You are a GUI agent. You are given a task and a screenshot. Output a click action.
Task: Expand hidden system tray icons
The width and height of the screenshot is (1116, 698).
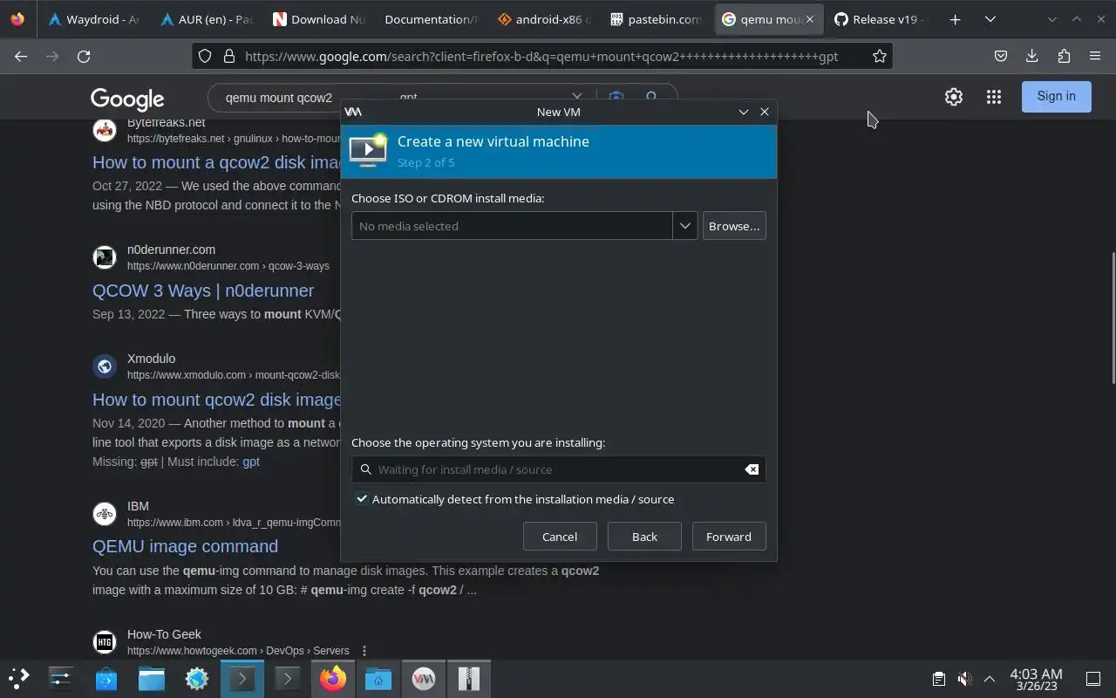[990, 679]
